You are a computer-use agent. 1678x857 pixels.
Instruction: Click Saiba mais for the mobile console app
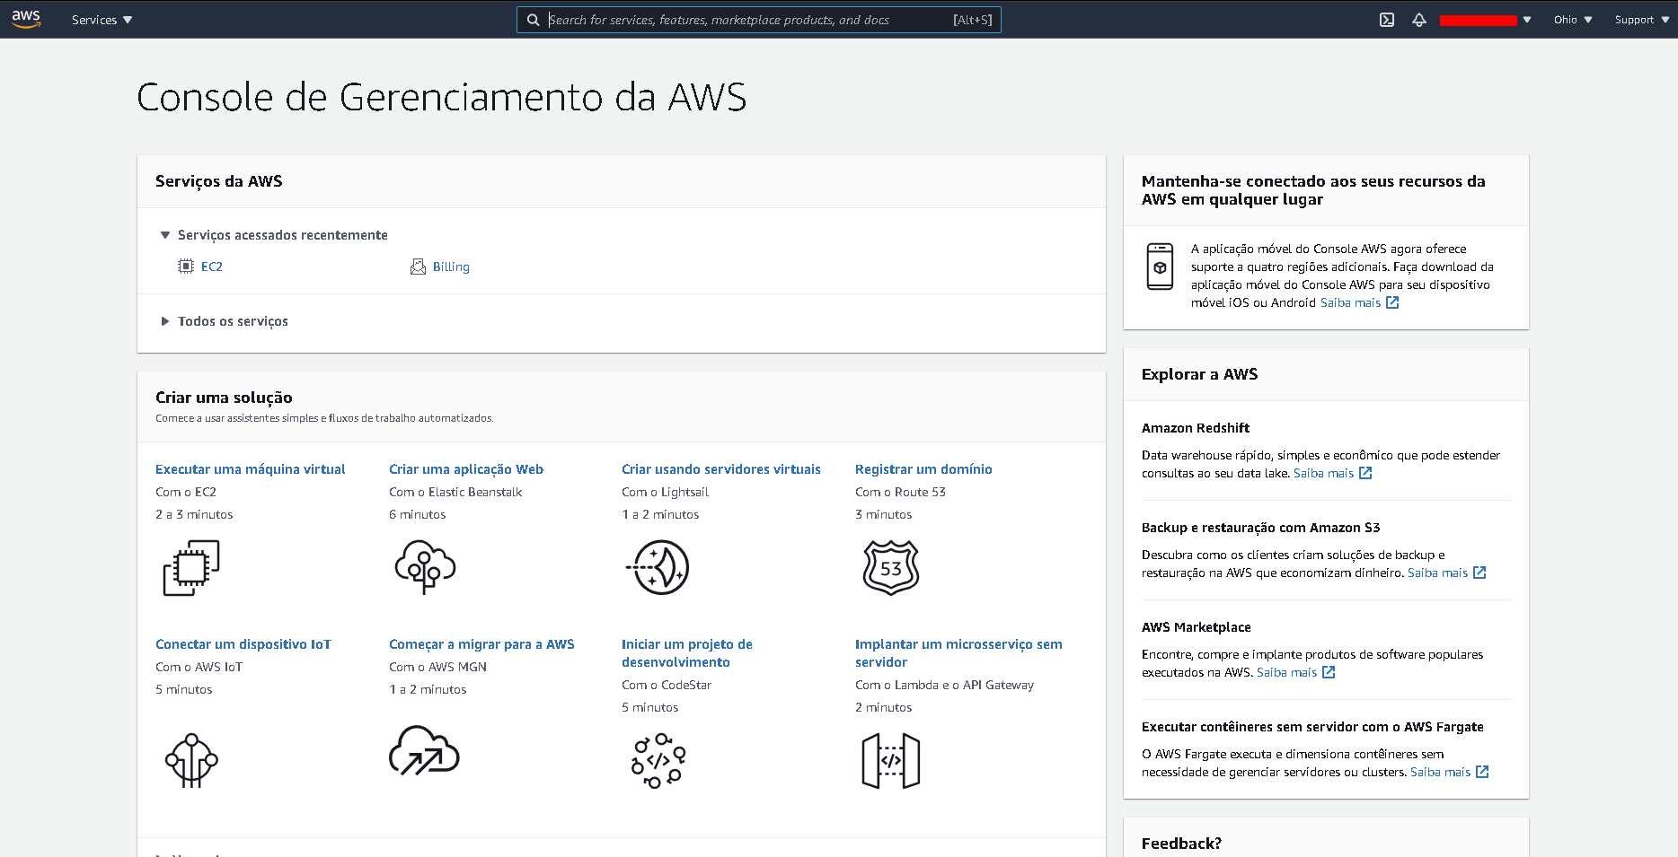click(x=1350, y=302)
